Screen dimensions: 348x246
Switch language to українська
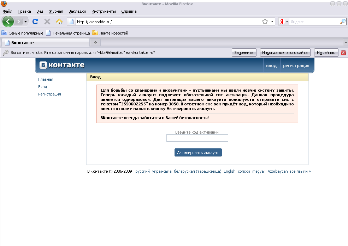point(162,171)
